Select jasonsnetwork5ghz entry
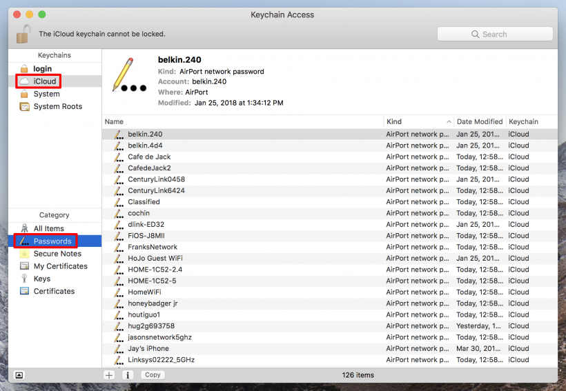The height and width of the screenshot is (391, 566). 329,337
